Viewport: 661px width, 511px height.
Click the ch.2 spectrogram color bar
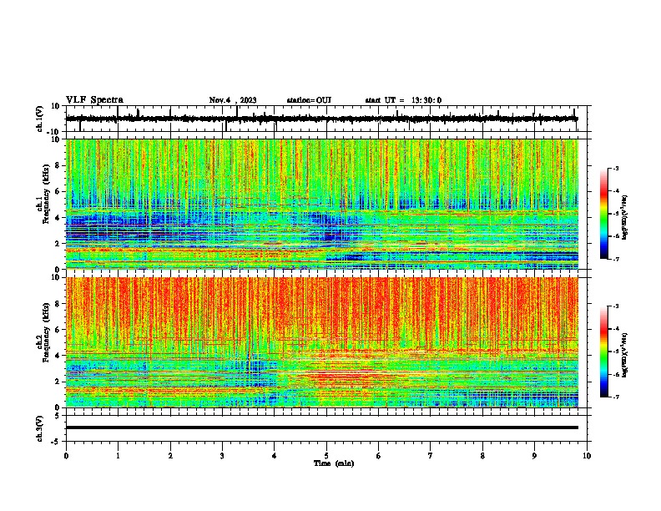pyautogui.click(x=603, y=352)
